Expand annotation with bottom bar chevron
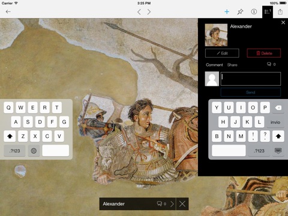The width and height of the screenshot is (288, 216). (172, 204)
